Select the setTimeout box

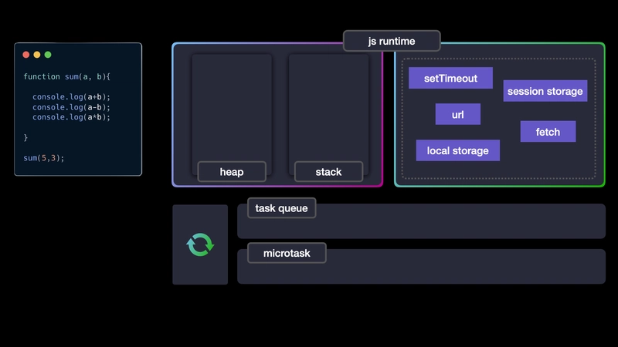(450, 78)
